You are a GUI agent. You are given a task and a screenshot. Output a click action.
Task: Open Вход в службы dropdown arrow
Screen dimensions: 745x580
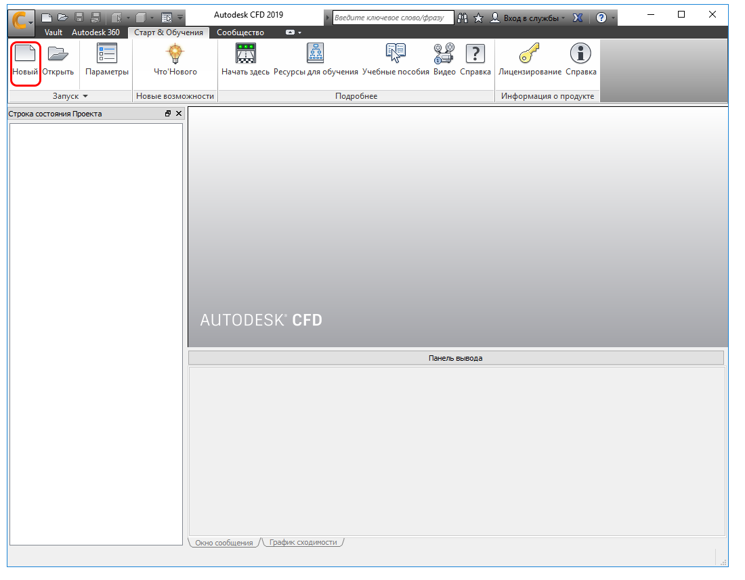(563, 18)
